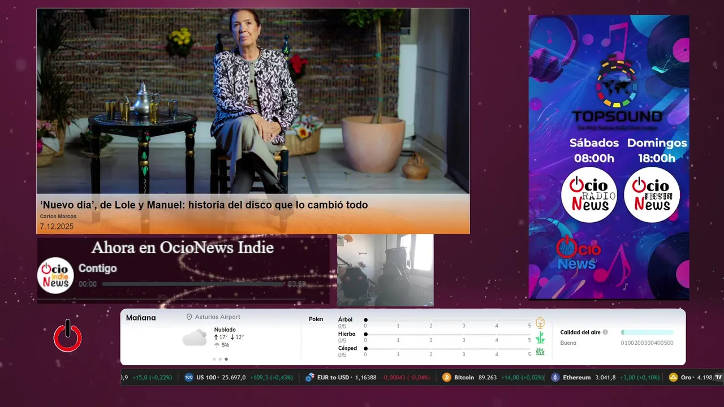Screen dimensions: 724x407
Task: Click author name Carlos Marcos
Action: click(x=58, y=217)
